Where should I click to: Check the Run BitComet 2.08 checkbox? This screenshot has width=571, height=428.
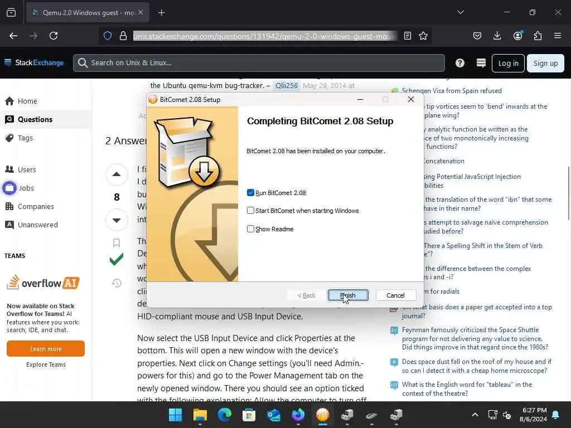tap(250, 193)
